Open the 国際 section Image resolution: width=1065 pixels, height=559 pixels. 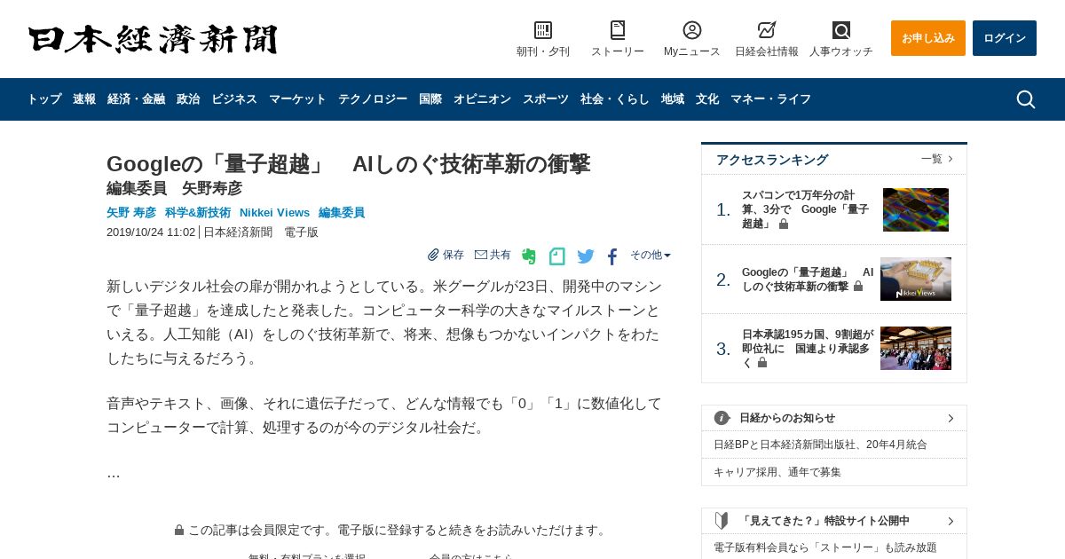(x=430, y=99)
